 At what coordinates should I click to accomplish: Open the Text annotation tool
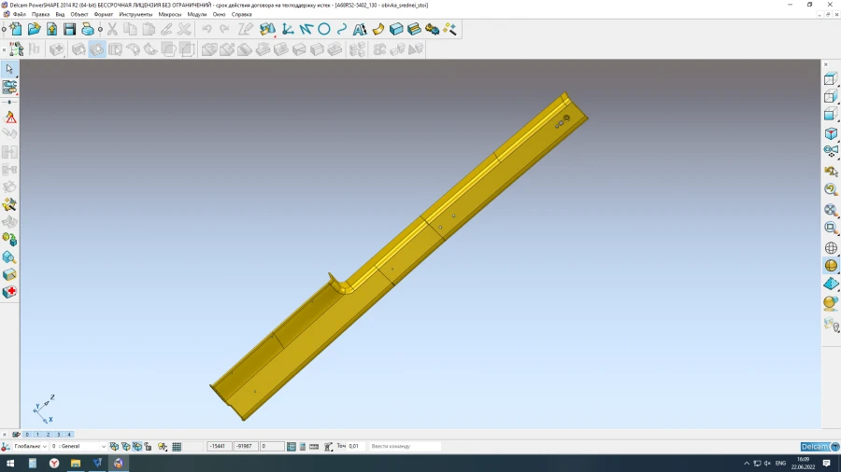tap(360, 30)
